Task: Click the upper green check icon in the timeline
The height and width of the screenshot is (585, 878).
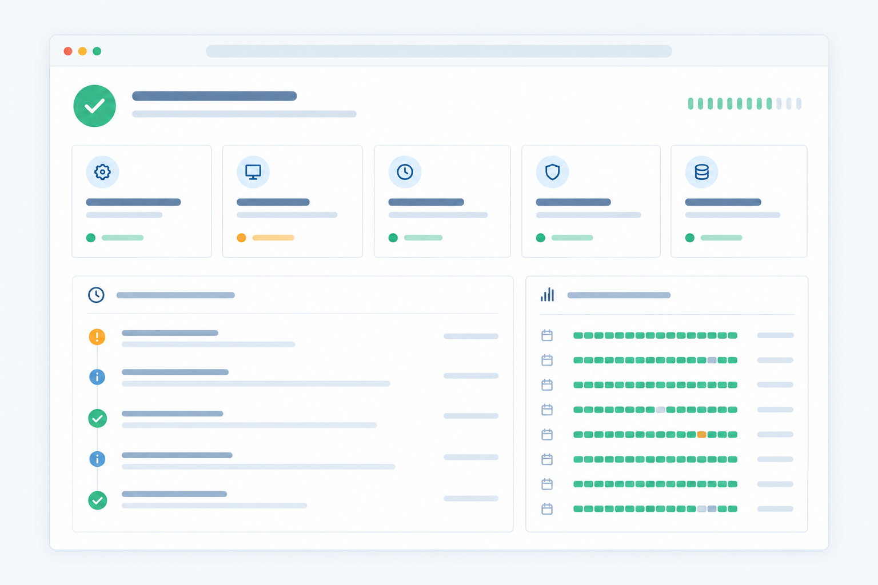Action: (x=98, y=418)
